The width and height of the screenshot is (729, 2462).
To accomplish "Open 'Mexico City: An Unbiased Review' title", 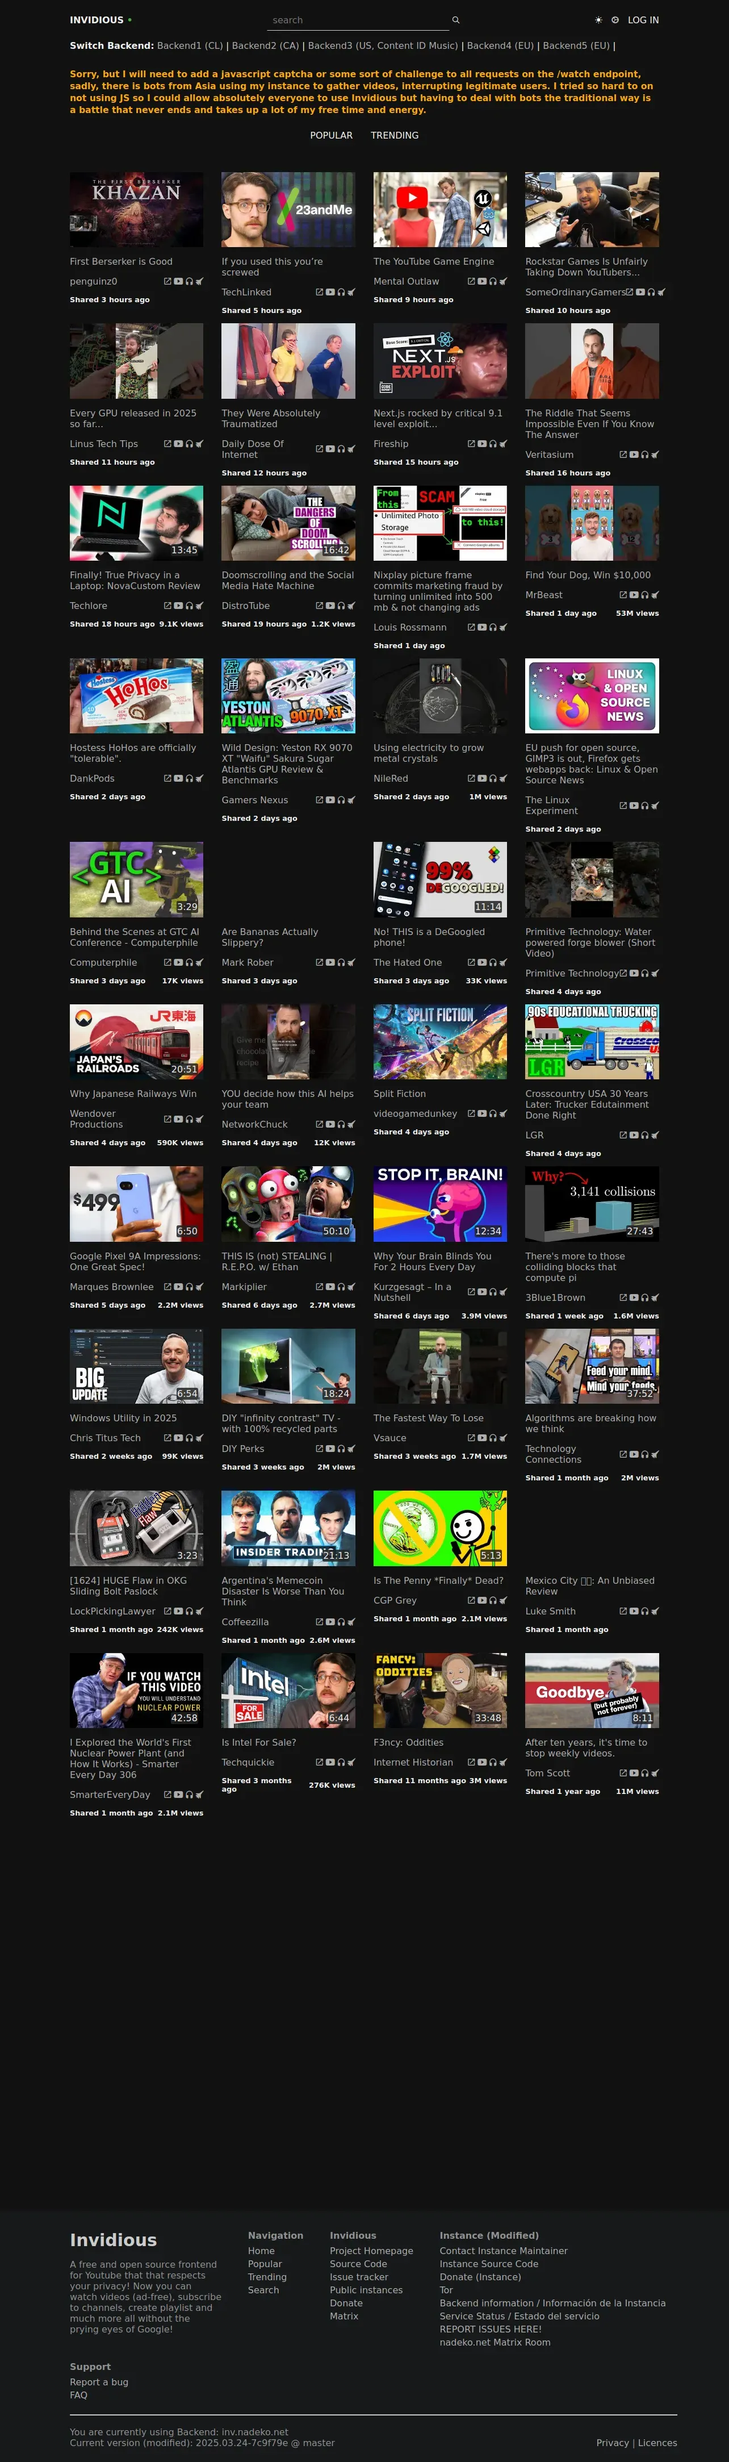I will click(590, 1587).
